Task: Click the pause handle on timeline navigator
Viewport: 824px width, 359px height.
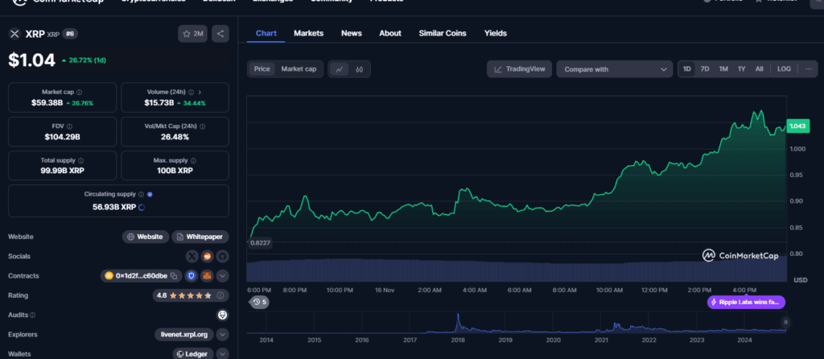Action: (x=786, y=322)
